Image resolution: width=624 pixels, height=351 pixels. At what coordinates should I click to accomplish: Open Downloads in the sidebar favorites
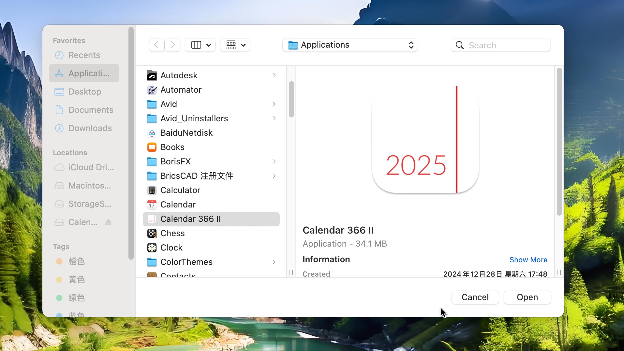[90, 128]
